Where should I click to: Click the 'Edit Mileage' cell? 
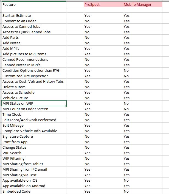[x=34, y=125]
